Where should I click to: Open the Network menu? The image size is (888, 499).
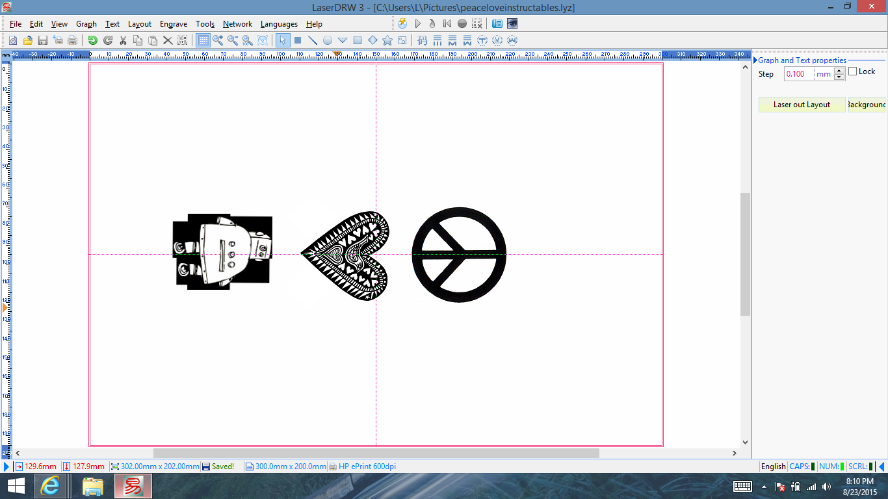pyautogui.click(x=237, y=24)
